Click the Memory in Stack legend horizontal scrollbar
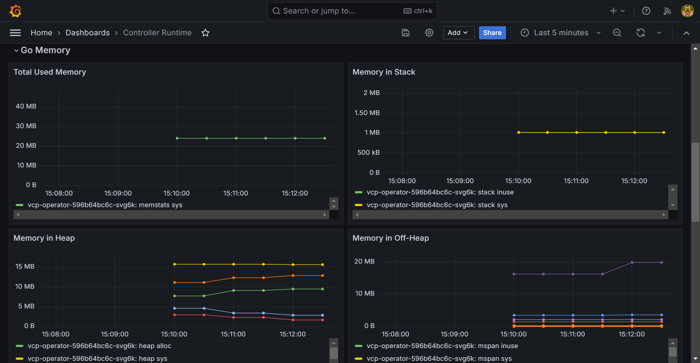This screenshot has width=700, height=363. click(x=510, y=215)
